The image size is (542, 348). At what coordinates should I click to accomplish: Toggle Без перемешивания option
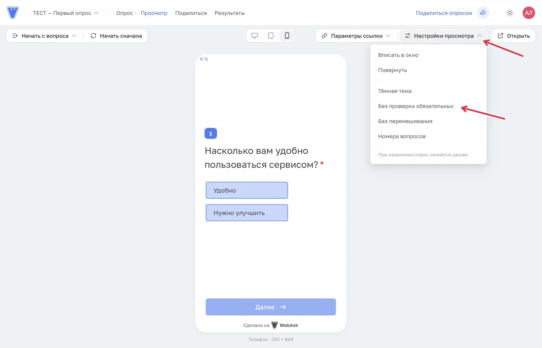(428, 121)
